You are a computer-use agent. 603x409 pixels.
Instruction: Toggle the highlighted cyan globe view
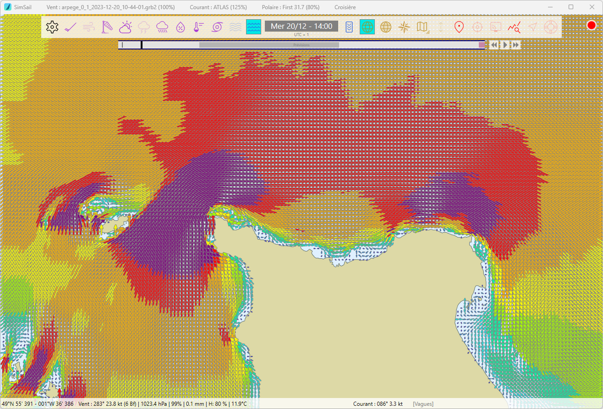367,27
